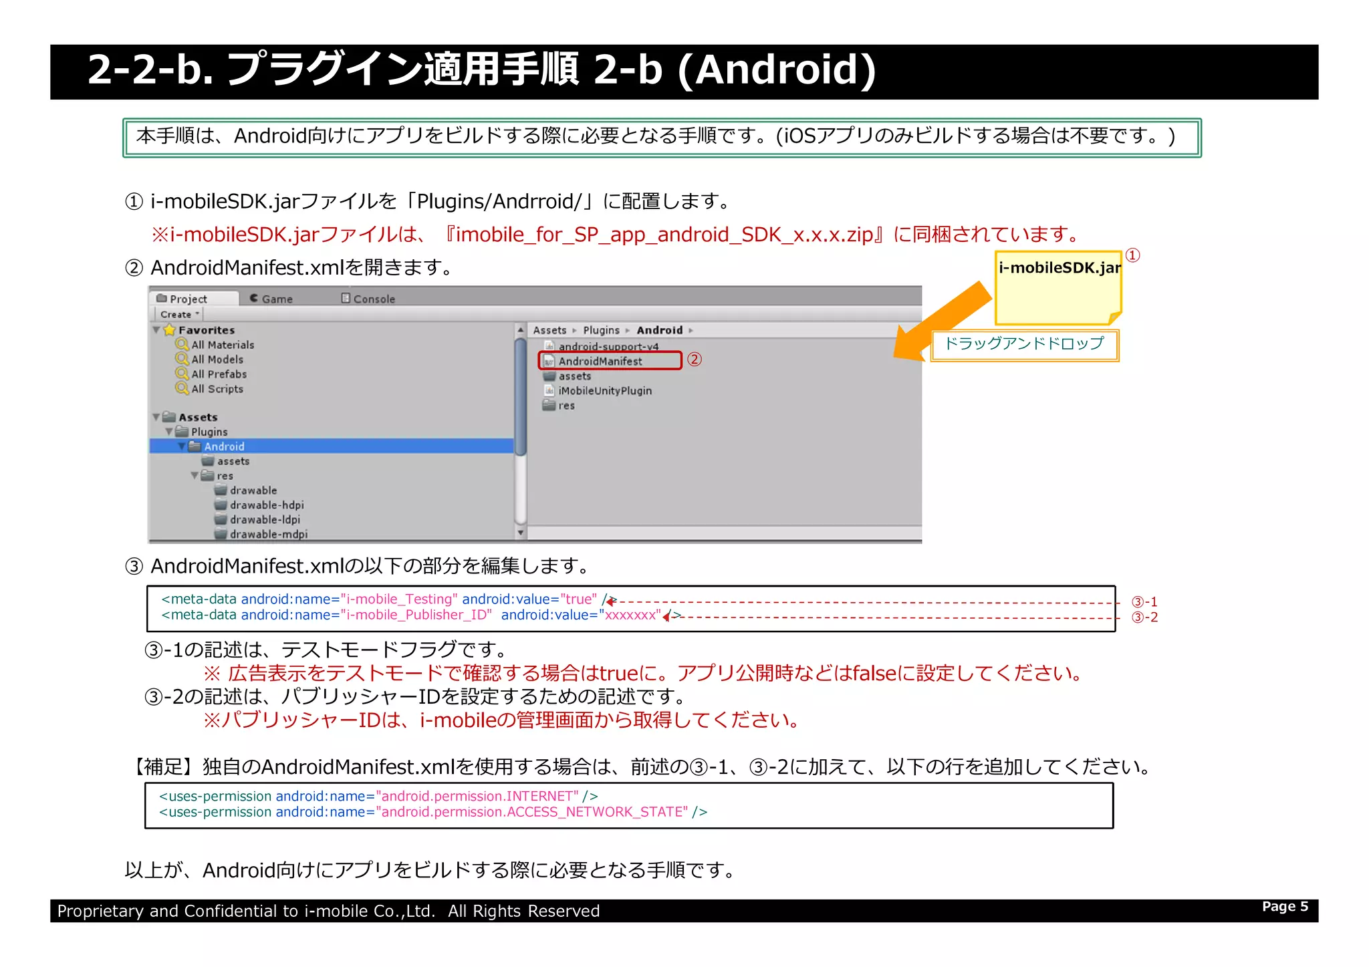This screenshot has width=1369, height=967.
Task: Click Plugins in the breadcrumb path
Action: click(601, 330)
